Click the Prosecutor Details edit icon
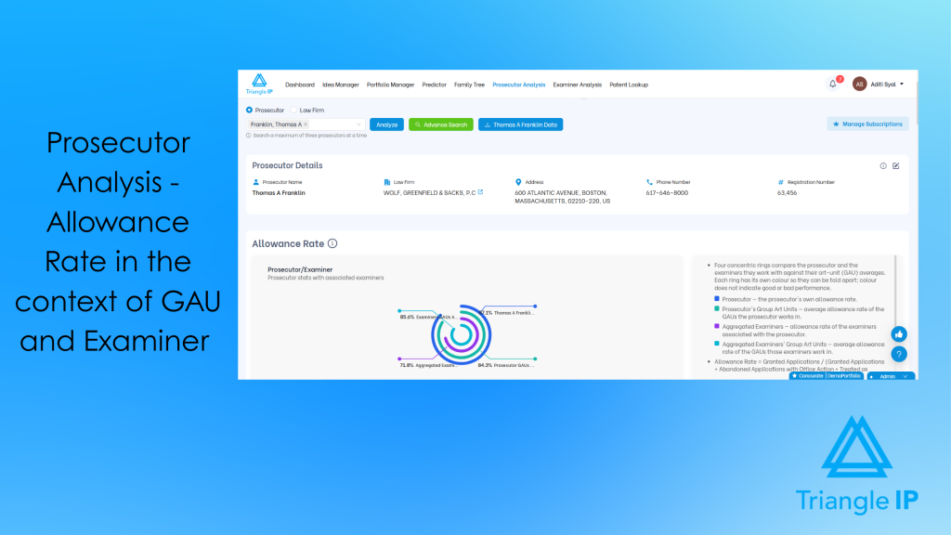This screenshot has width=951, height=535. click(896, 165)
